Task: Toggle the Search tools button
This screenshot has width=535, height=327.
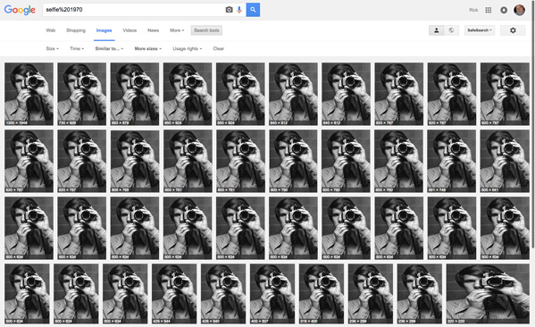Action: [206, 30]
